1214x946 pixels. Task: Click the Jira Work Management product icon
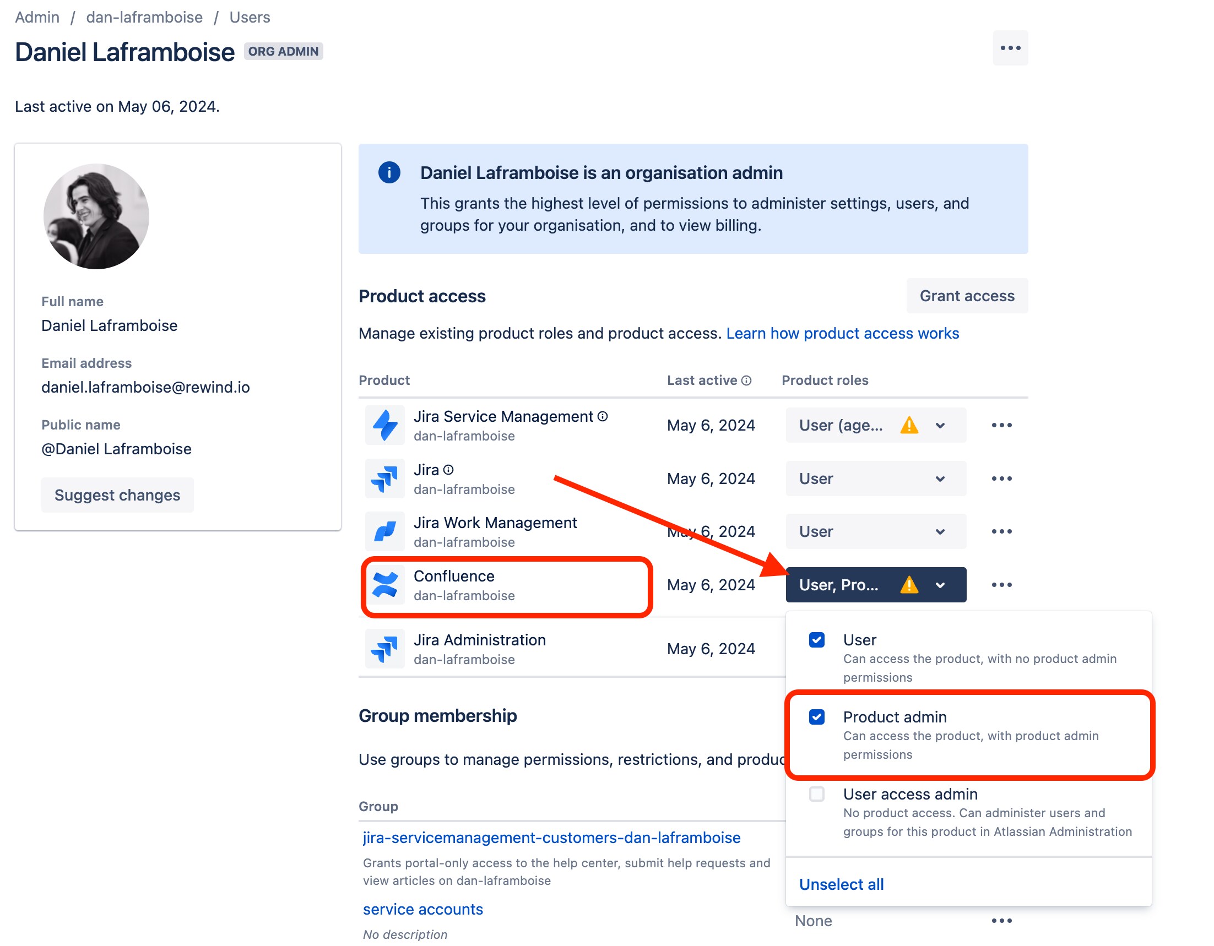click(384, 532)
